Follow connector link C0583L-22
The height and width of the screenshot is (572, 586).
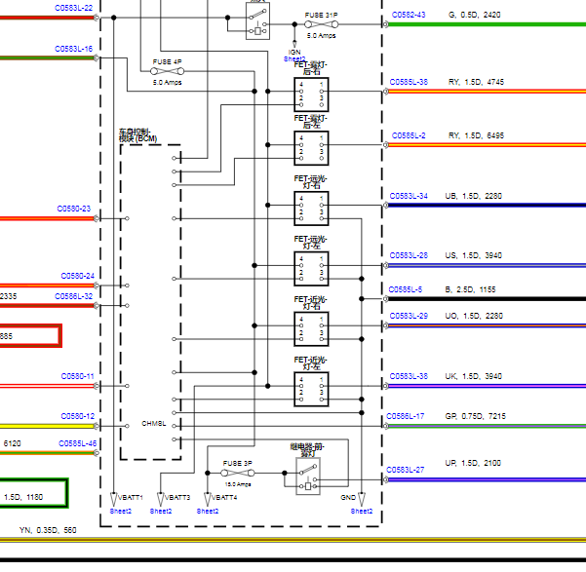tap(74, 8)
